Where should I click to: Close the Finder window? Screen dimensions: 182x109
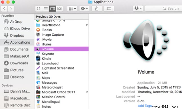3,2
